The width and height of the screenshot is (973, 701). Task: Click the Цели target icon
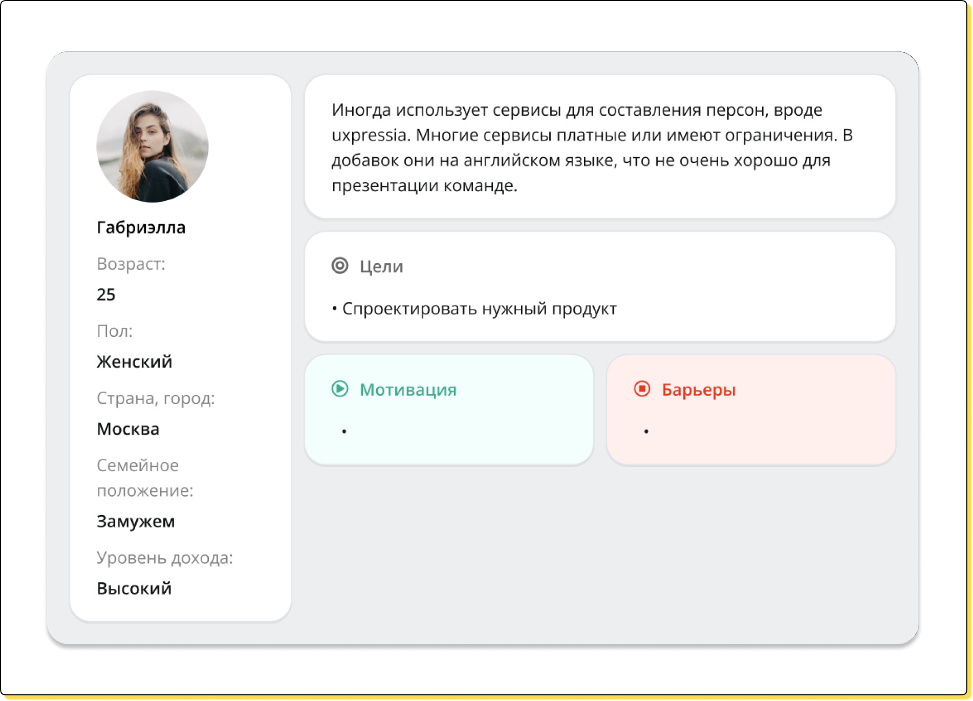[340, 266]
